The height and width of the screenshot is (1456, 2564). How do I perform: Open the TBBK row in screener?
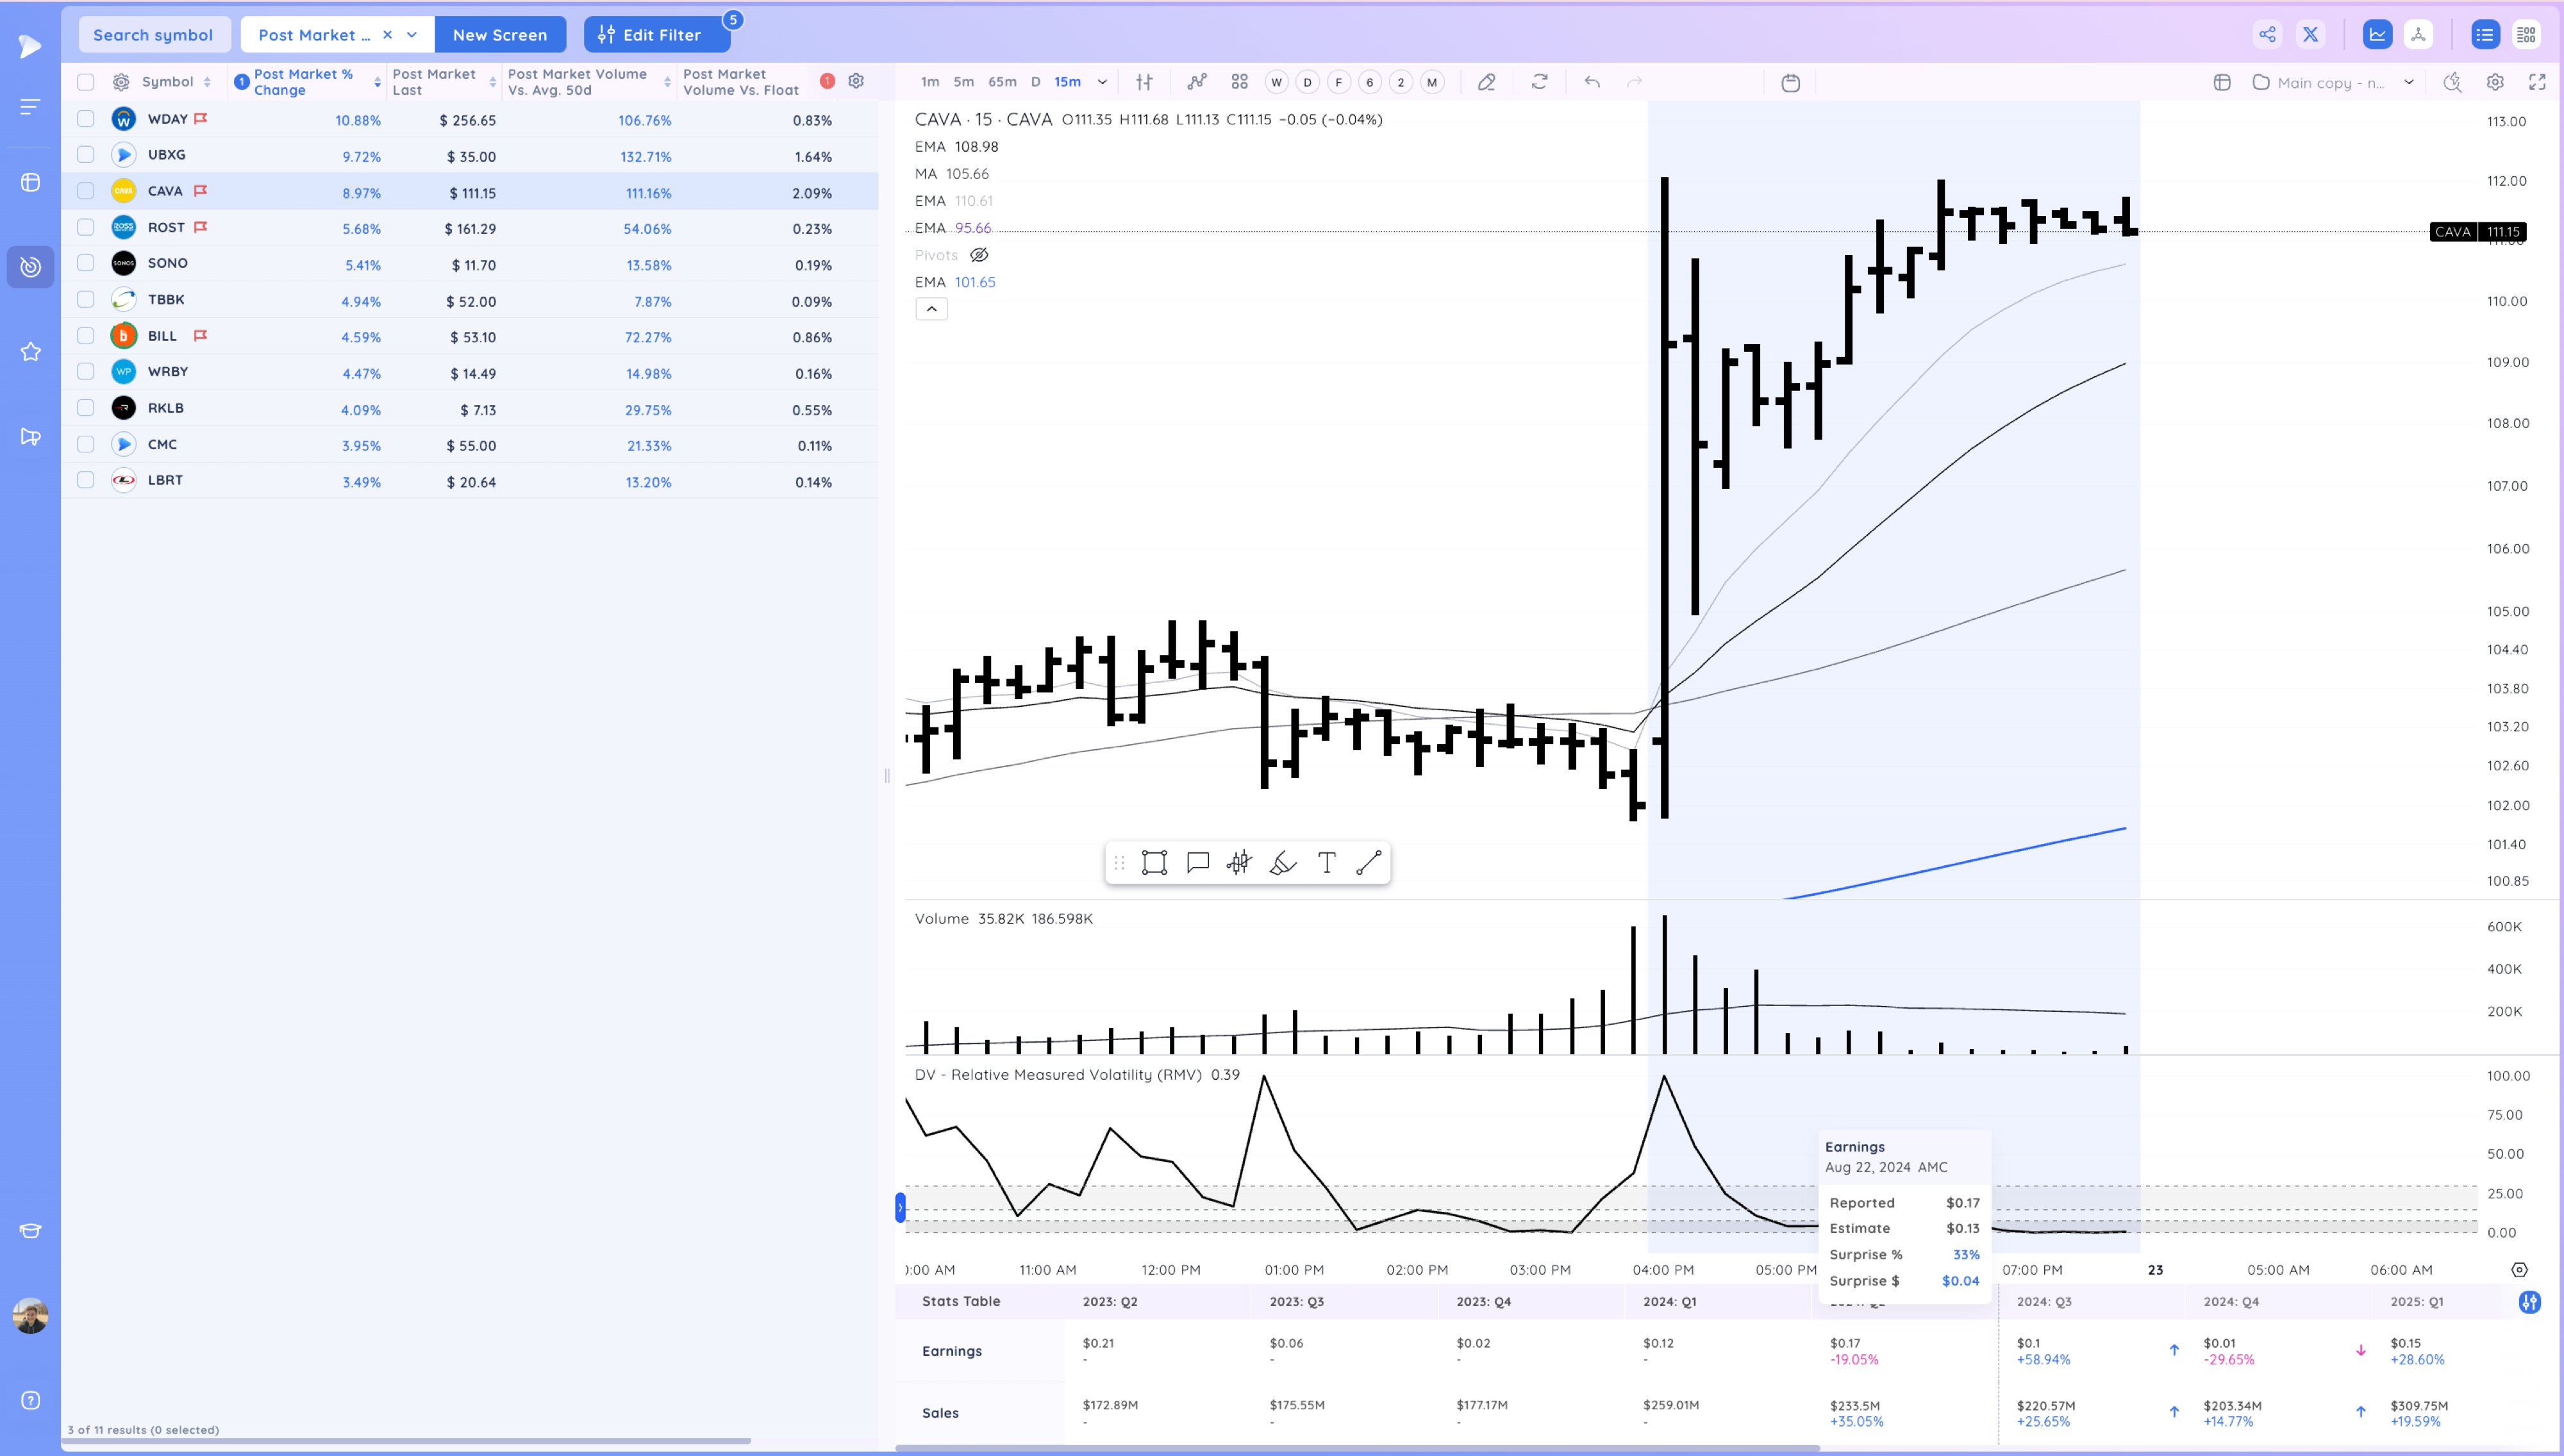(470, 300)
